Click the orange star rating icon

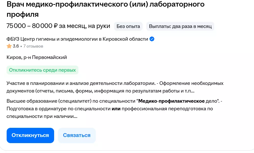point(9,46)
